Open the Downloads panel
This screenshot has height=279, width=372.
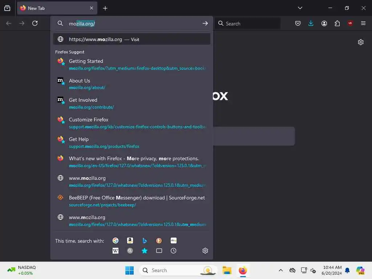tap(311, 23)
